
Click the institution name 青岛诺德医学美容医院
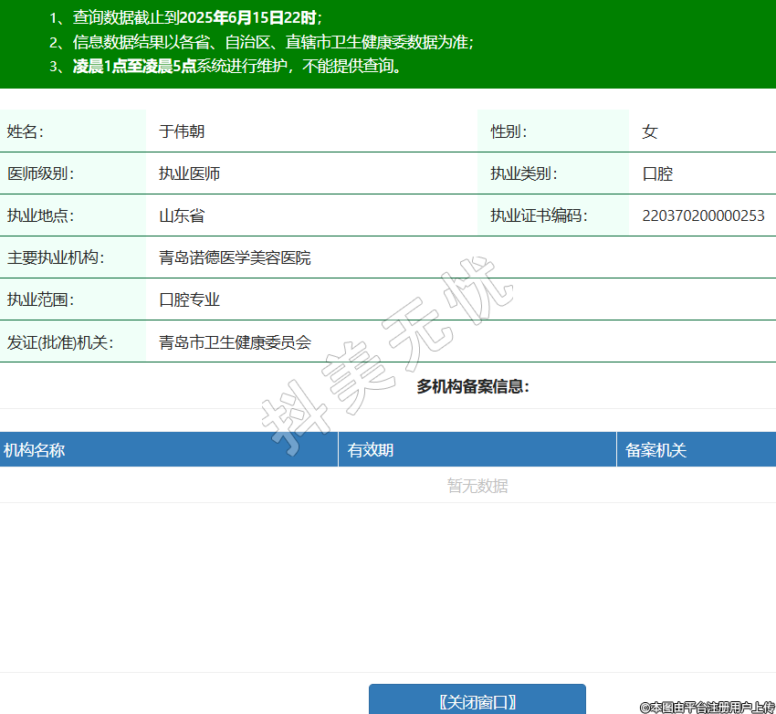point(235,257)
